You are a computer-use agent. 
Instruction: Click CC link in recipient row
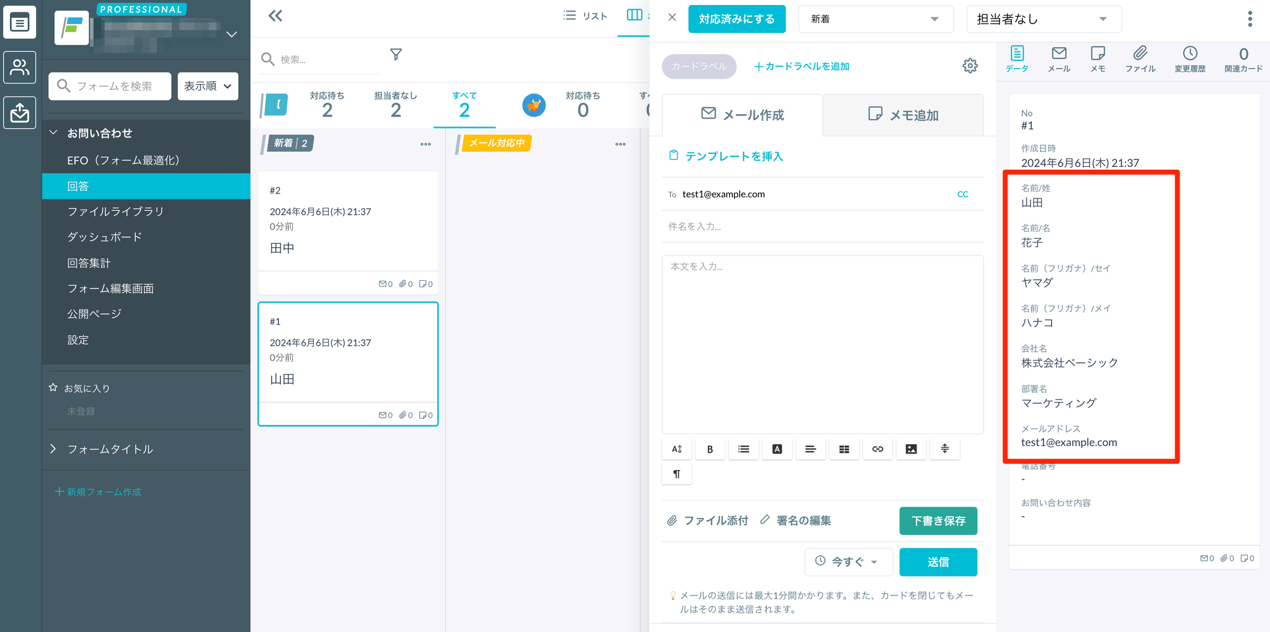point(962,194)
